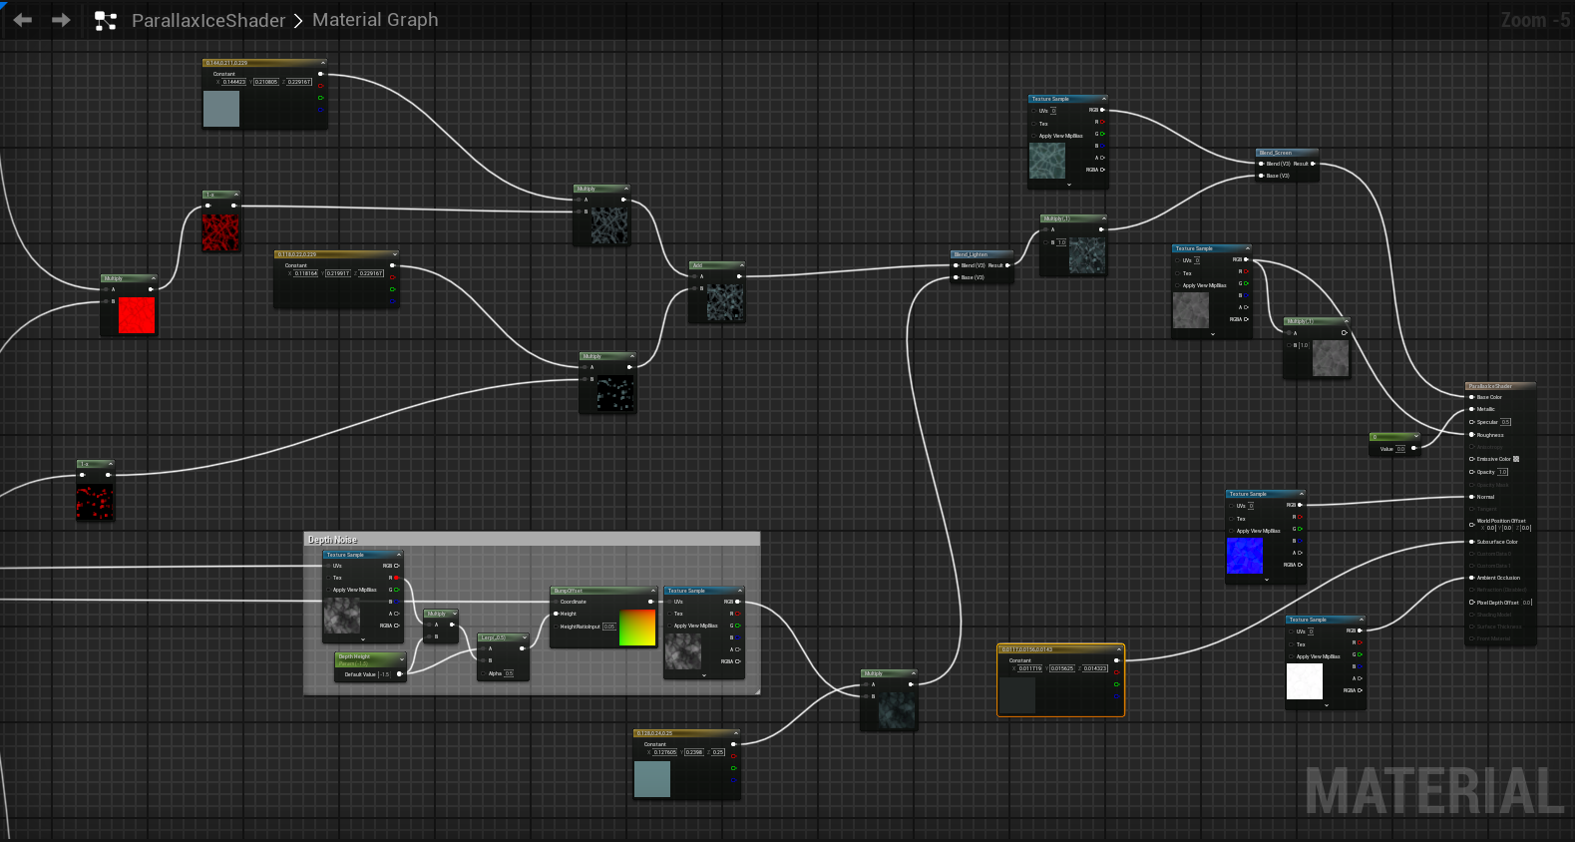Select the Blend_Screen node header
The image size is (1575, 842).
(1282, 153)
